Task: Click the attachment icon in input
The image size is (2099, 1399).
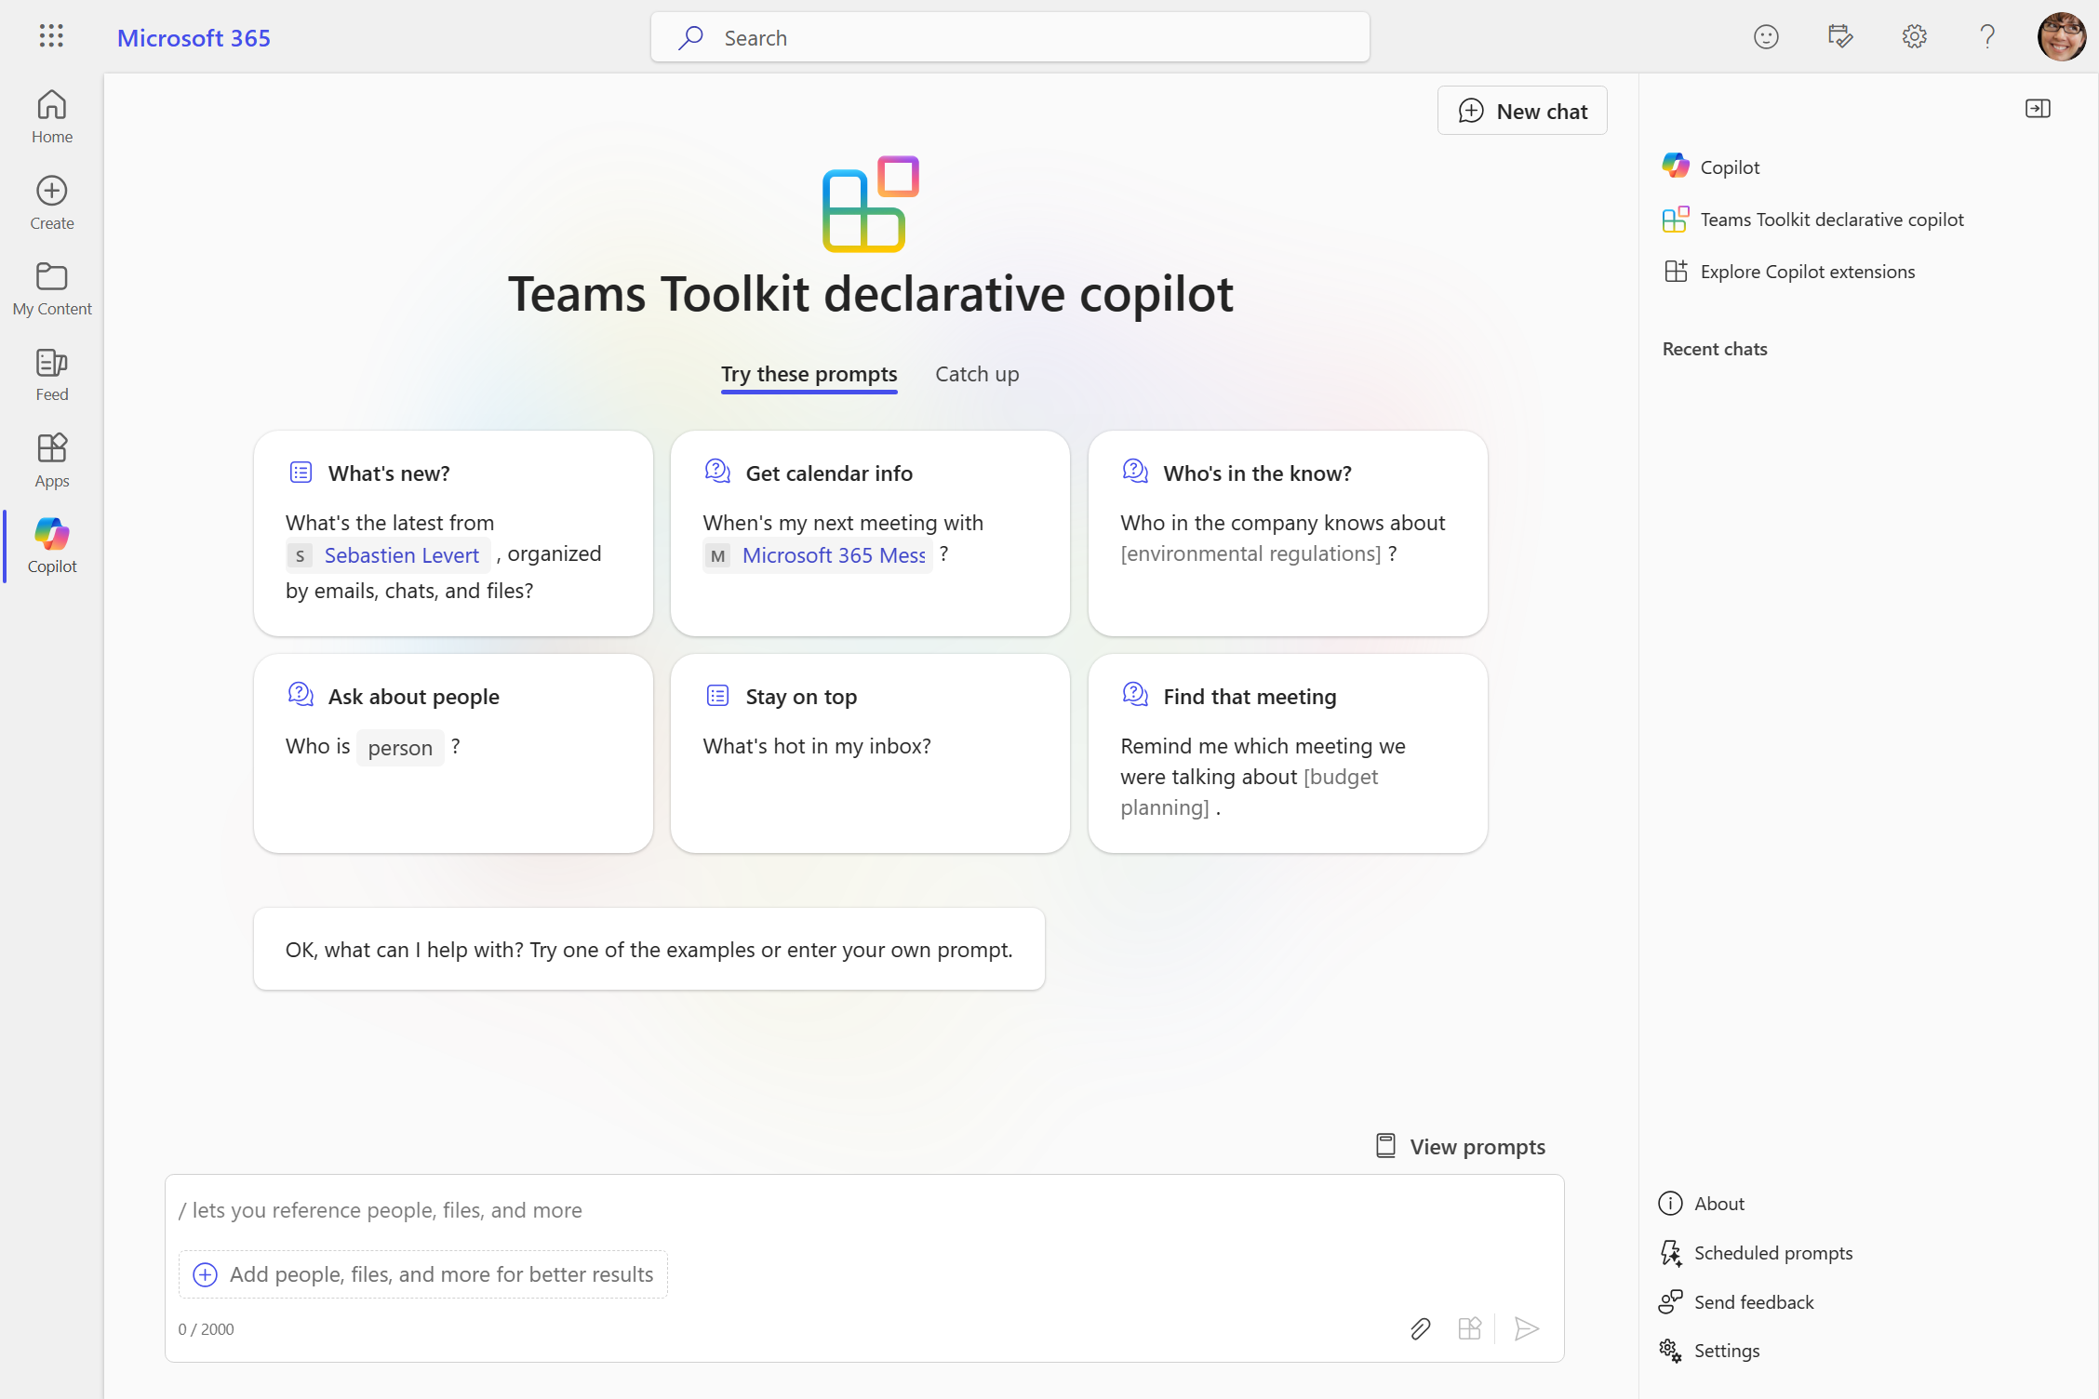Action: tap(1418, 1328)
